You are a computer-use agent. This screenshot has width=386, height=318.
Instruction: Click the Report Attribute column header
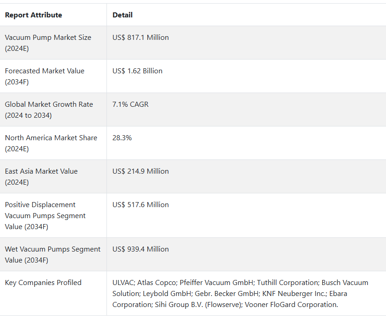pyautogui.click(x=34, y=15)
